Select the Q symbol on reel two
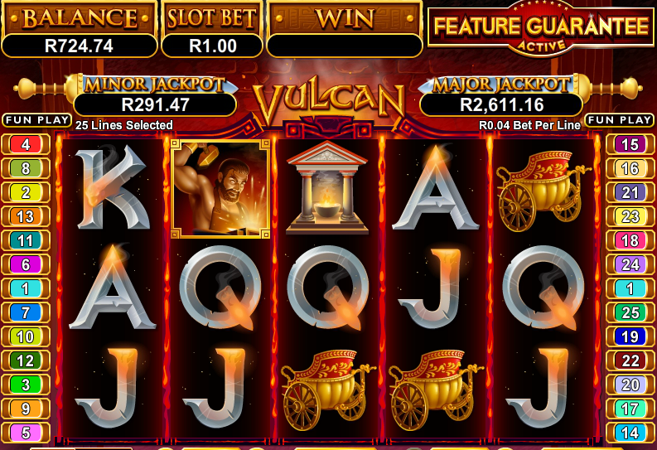Screen dimensions: 657x450 tap(220, 287)
